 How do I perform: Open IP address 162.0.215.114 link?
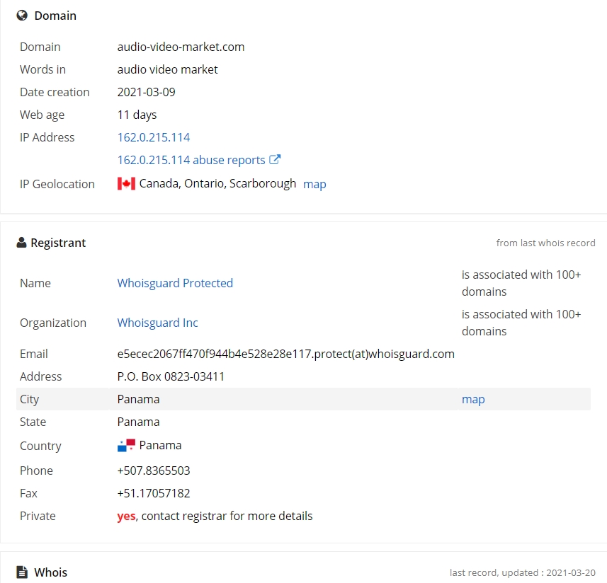pyautogui.click(x=153, y=137)
